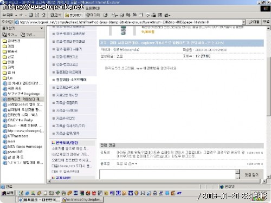This screenshot has height=203, width=271.
Task: Click the 9,000원 product price link
Action: (148, 32)
